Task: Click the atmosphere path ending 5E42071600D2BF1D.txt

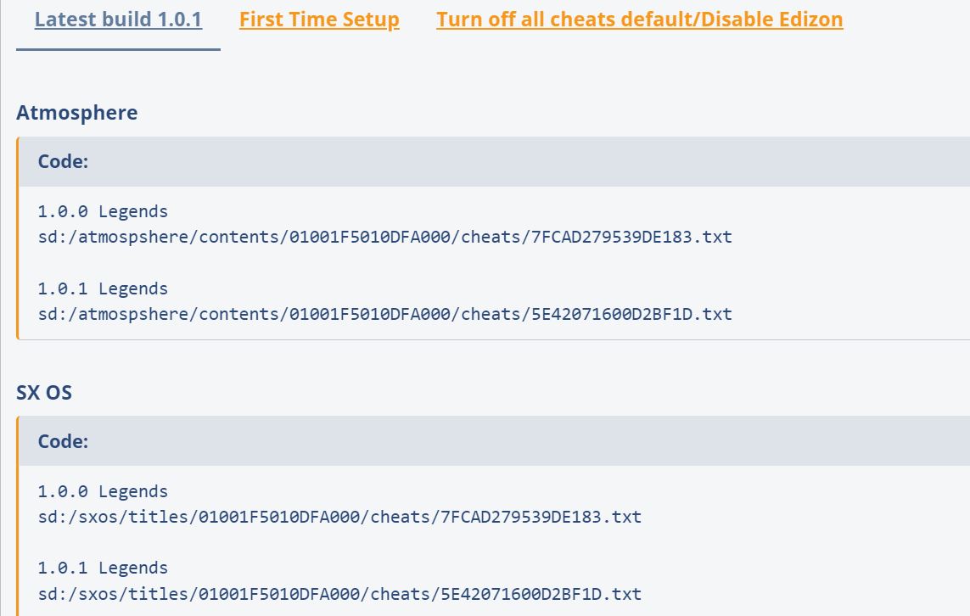Action: click(384, 314)
